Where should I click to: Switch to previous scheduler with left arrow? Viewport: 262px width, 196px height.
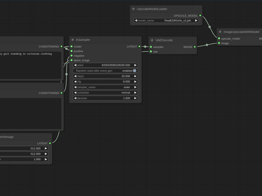tap(75, 92)
